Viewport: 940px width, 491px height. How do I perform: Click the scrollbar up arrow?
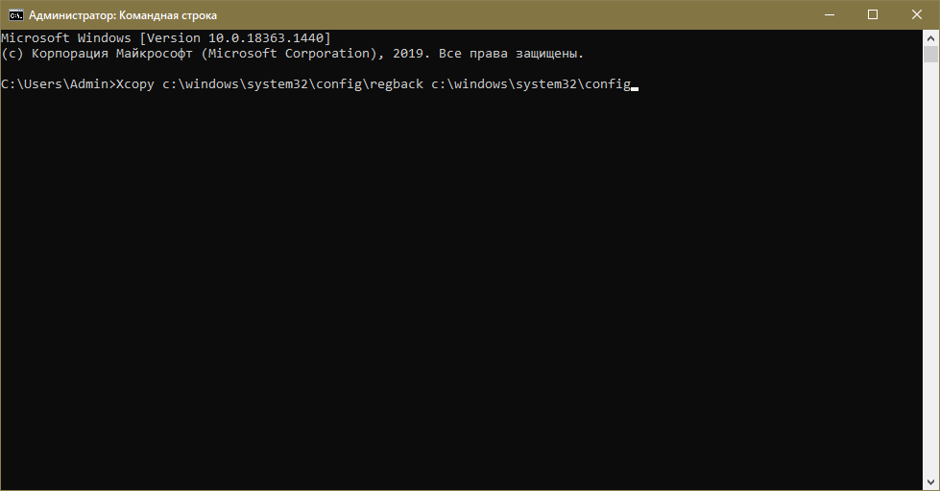[x=931, y=37]
